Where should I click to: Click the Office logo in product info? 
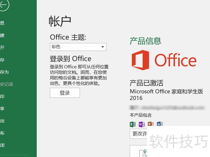click(x=164, y=60)
